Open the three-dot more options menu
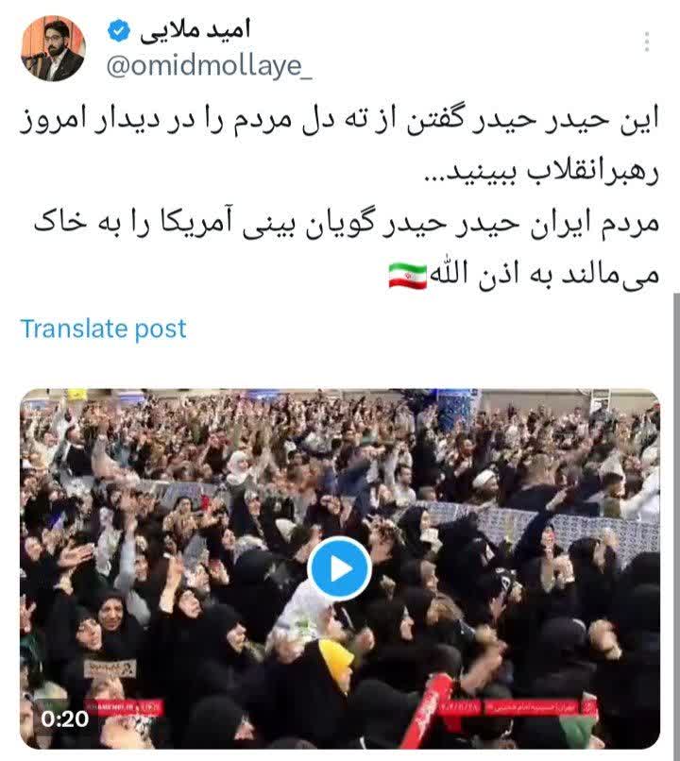 (x=647, y=42)
